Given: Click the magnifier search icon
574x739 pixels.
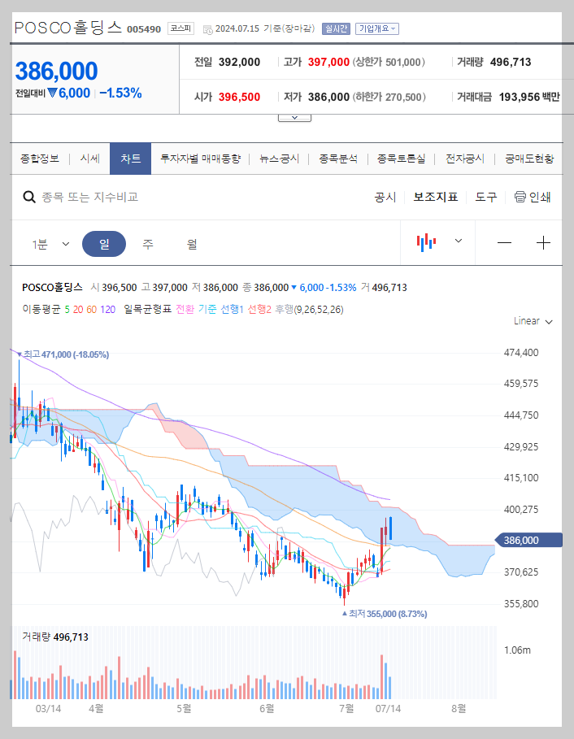Looking at the screenshot, I should (x=29, y=197).
